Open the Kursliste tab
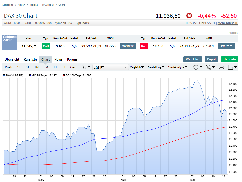Image resolution: width=242 pixels, height=182 pixels. (30, 59)
